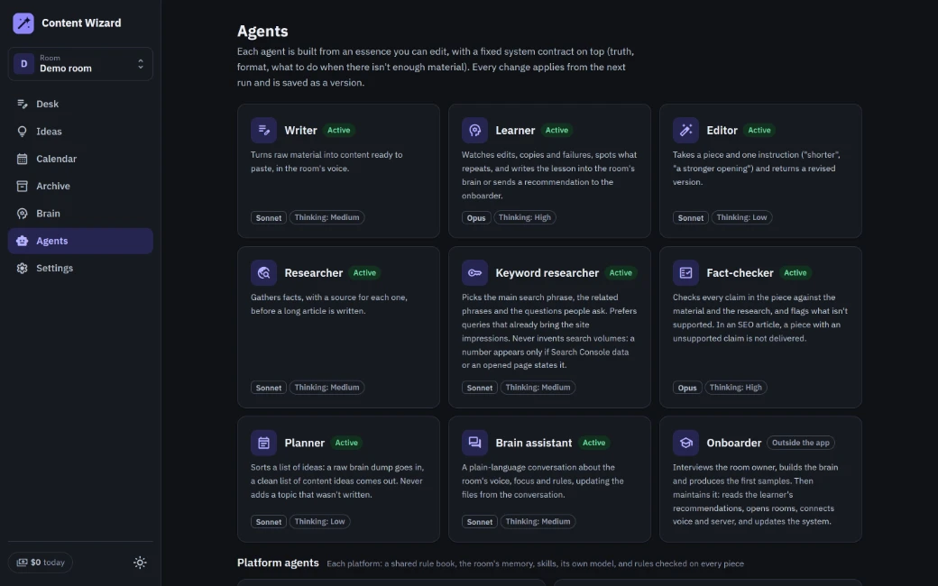The height and width of the screenshot is (586, 938).
Task: Click the Brain assistant chat icon
Action: pos(475,443)
